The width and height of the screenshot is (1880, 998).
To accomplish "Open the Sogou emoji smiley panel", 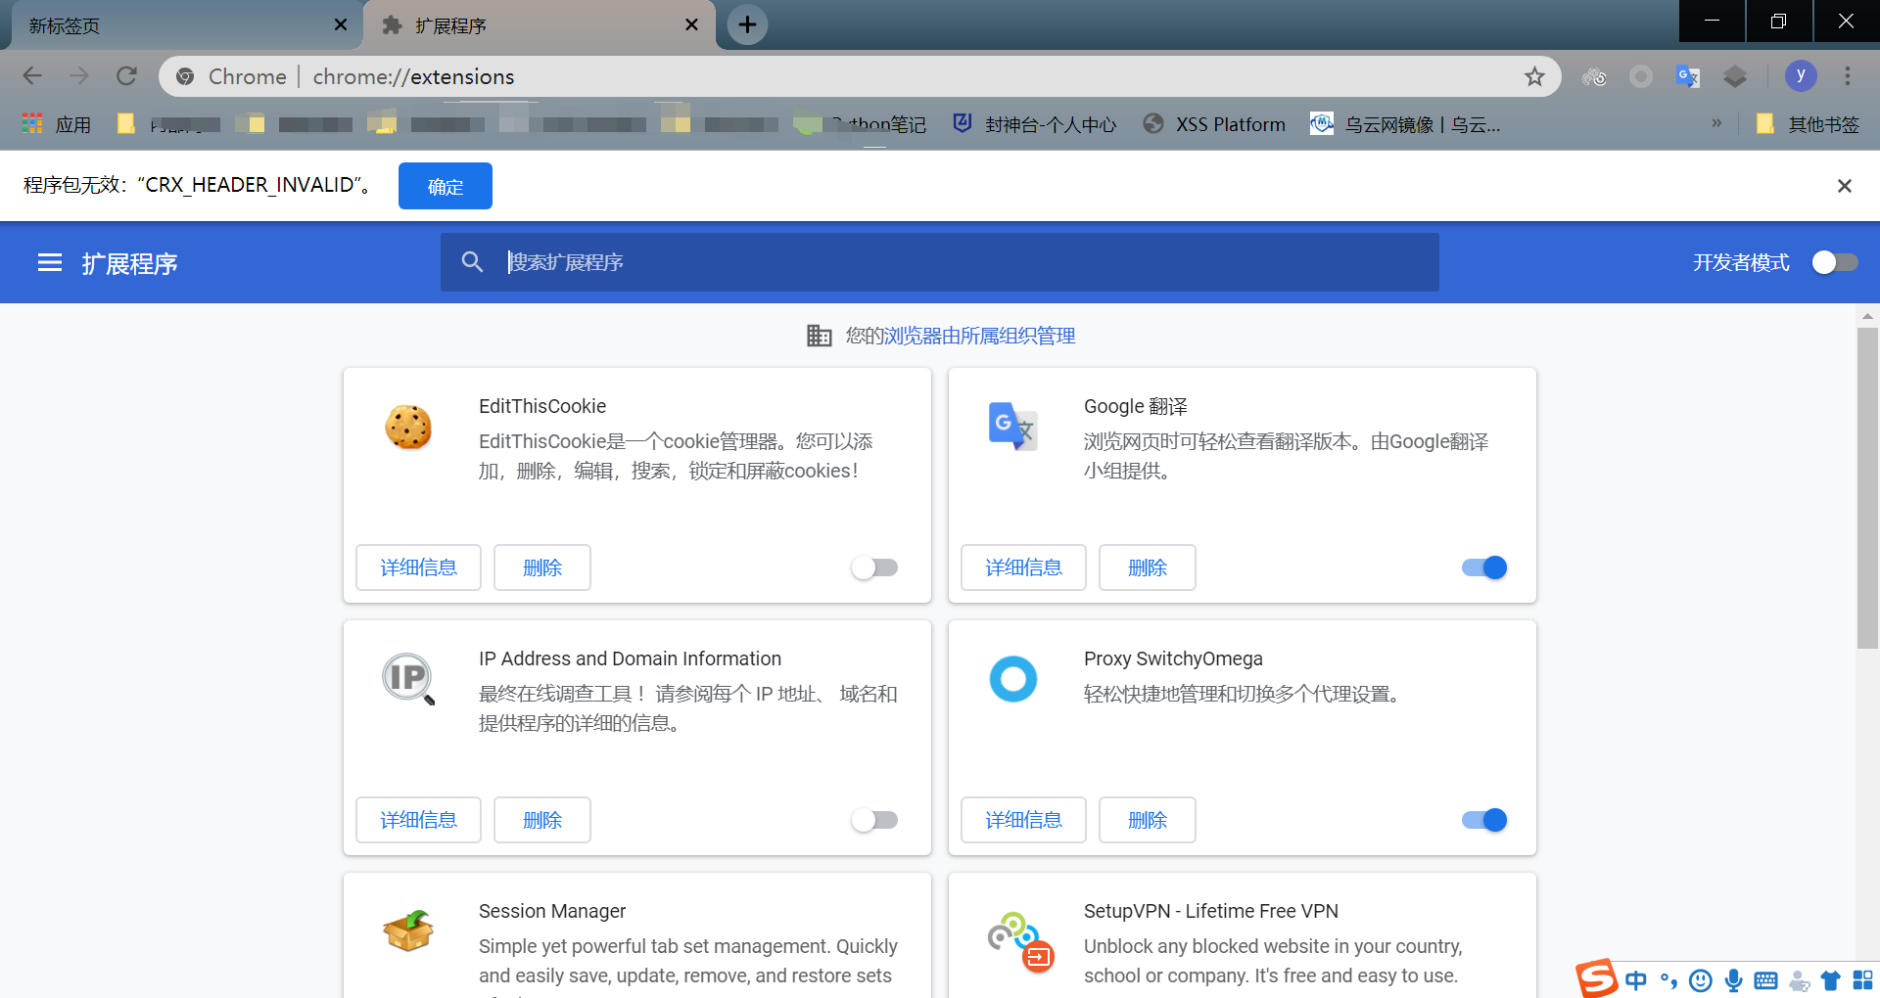I will [x=1701, y=980].
